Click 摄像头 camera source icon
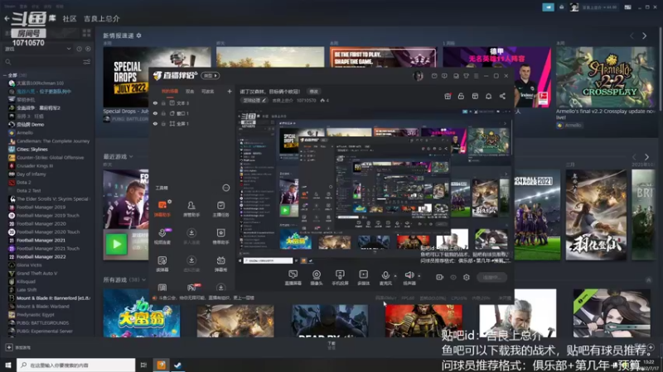Viewport: 663px width, 372px height. 317,278
